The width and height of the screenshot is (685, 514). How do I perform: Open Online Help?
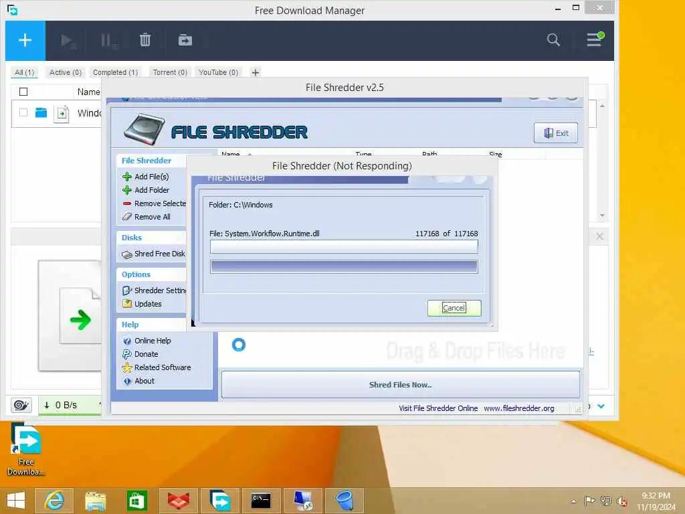pos(153,341)
